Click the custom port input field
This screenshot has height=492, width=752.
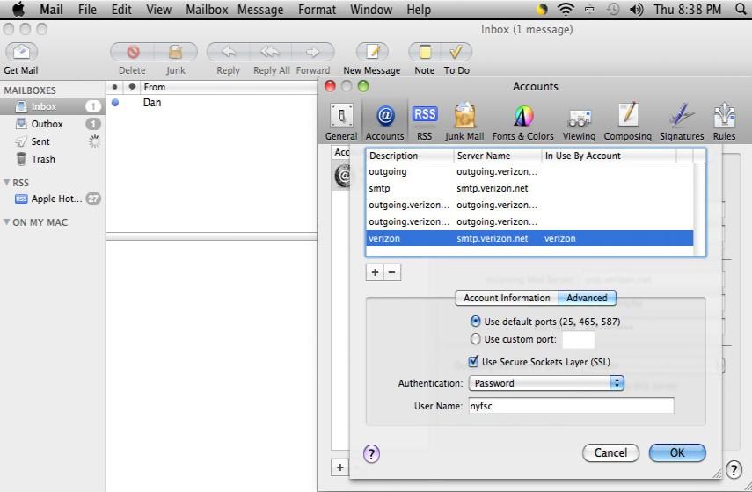578,340
